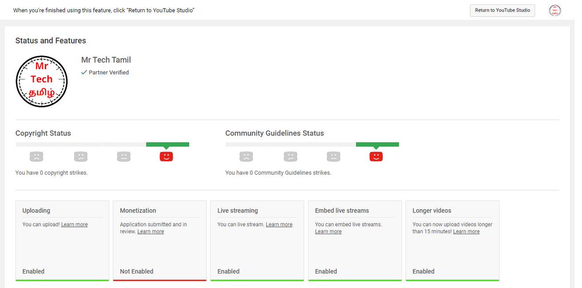Click 'Application submitted and in review.' text
Viewport: 582px width, 288px height.
pos(153,228)
